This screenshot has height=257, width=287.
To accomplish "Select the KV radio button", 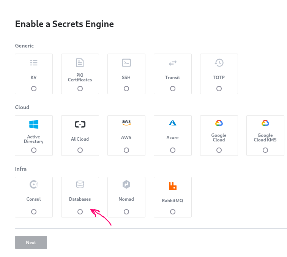I will point(34,89).
